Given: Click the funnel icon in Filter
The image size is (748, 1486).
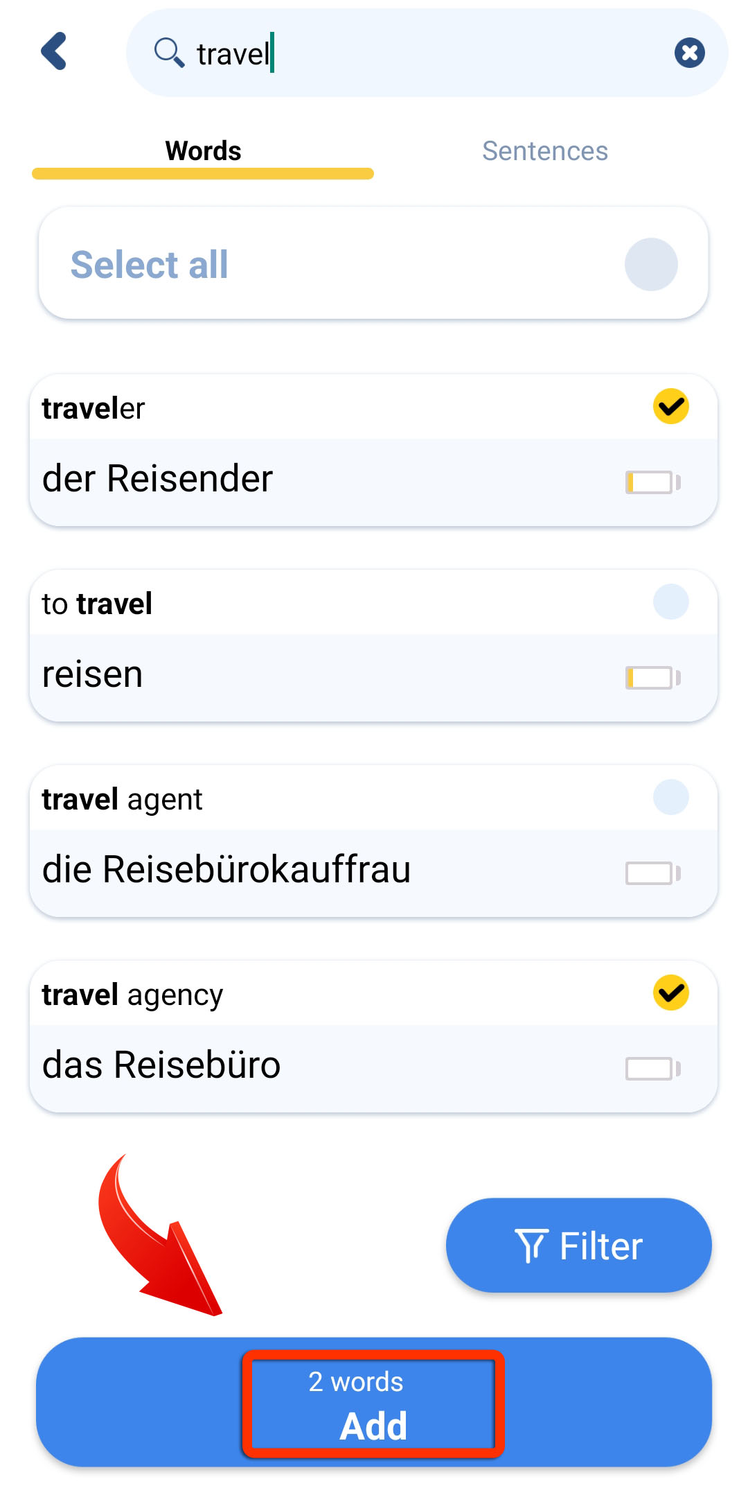Looking at the screenshot, I should [531, 1245].
